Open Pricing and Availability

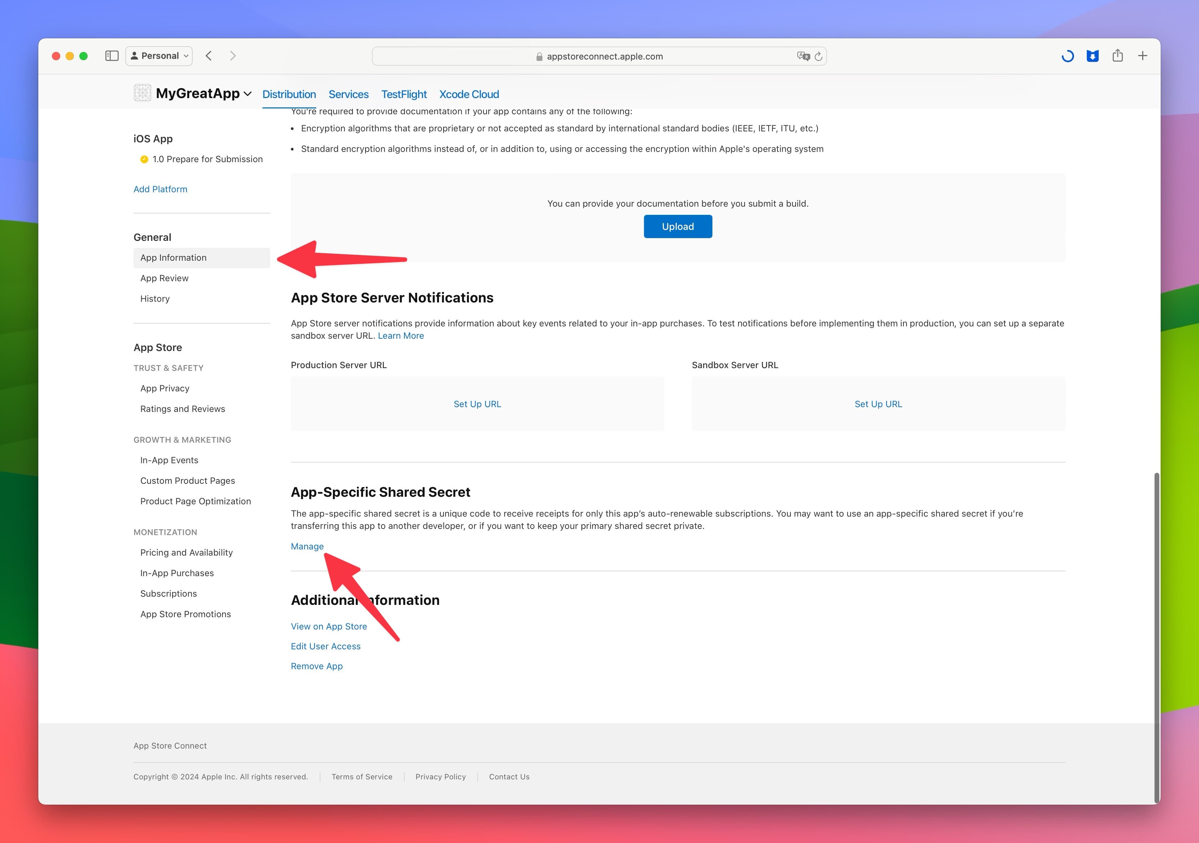point(186,552)
